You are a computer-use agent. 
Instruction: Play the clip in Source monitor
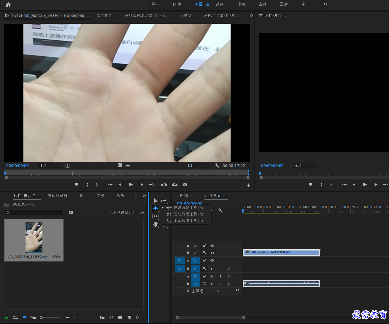click(131, 185)
